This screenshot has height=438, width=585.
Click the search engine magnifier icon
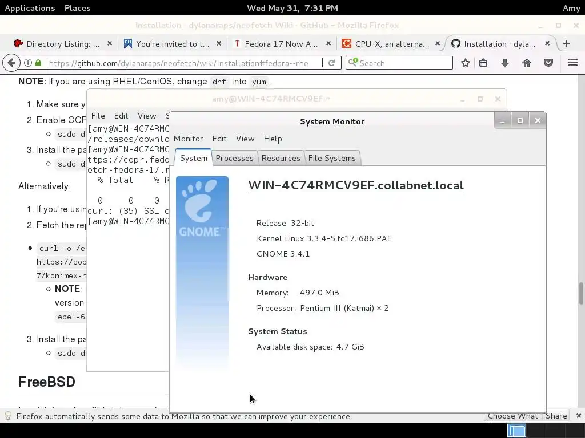coord(353,63)
